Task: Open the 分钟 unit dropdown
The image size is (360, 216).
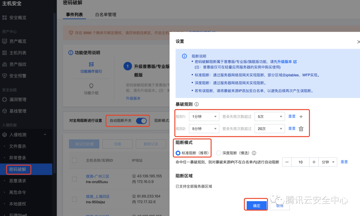Action: point(328,162)
